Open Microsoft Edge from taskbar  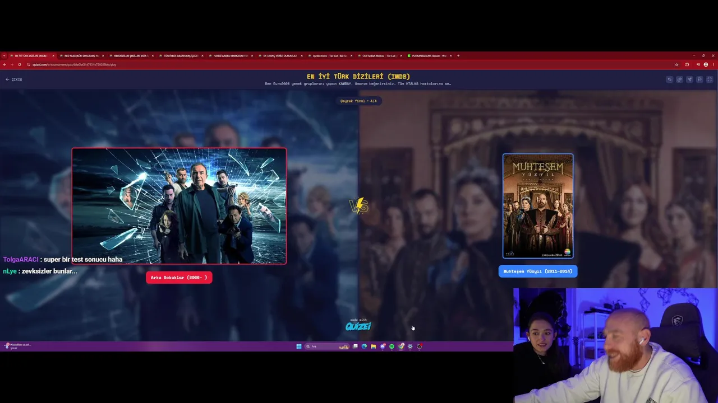[x=364, y=346]
